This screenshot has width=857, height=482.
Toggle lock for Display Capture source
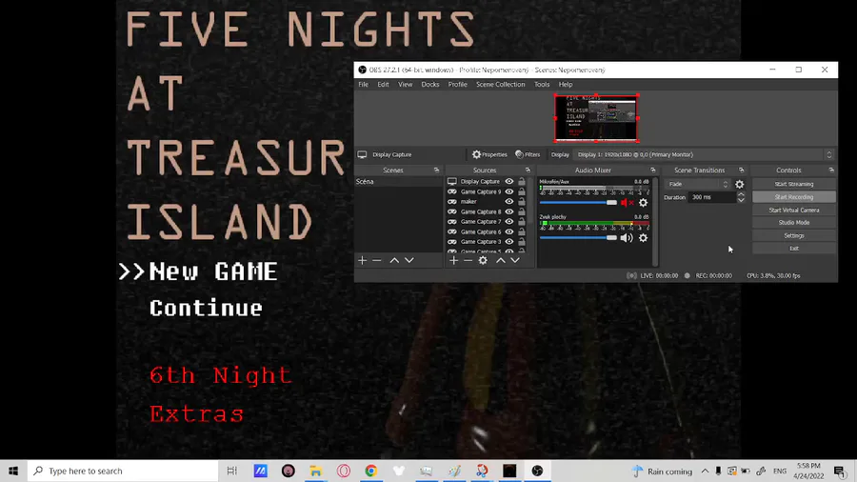(x=522, y=181)
